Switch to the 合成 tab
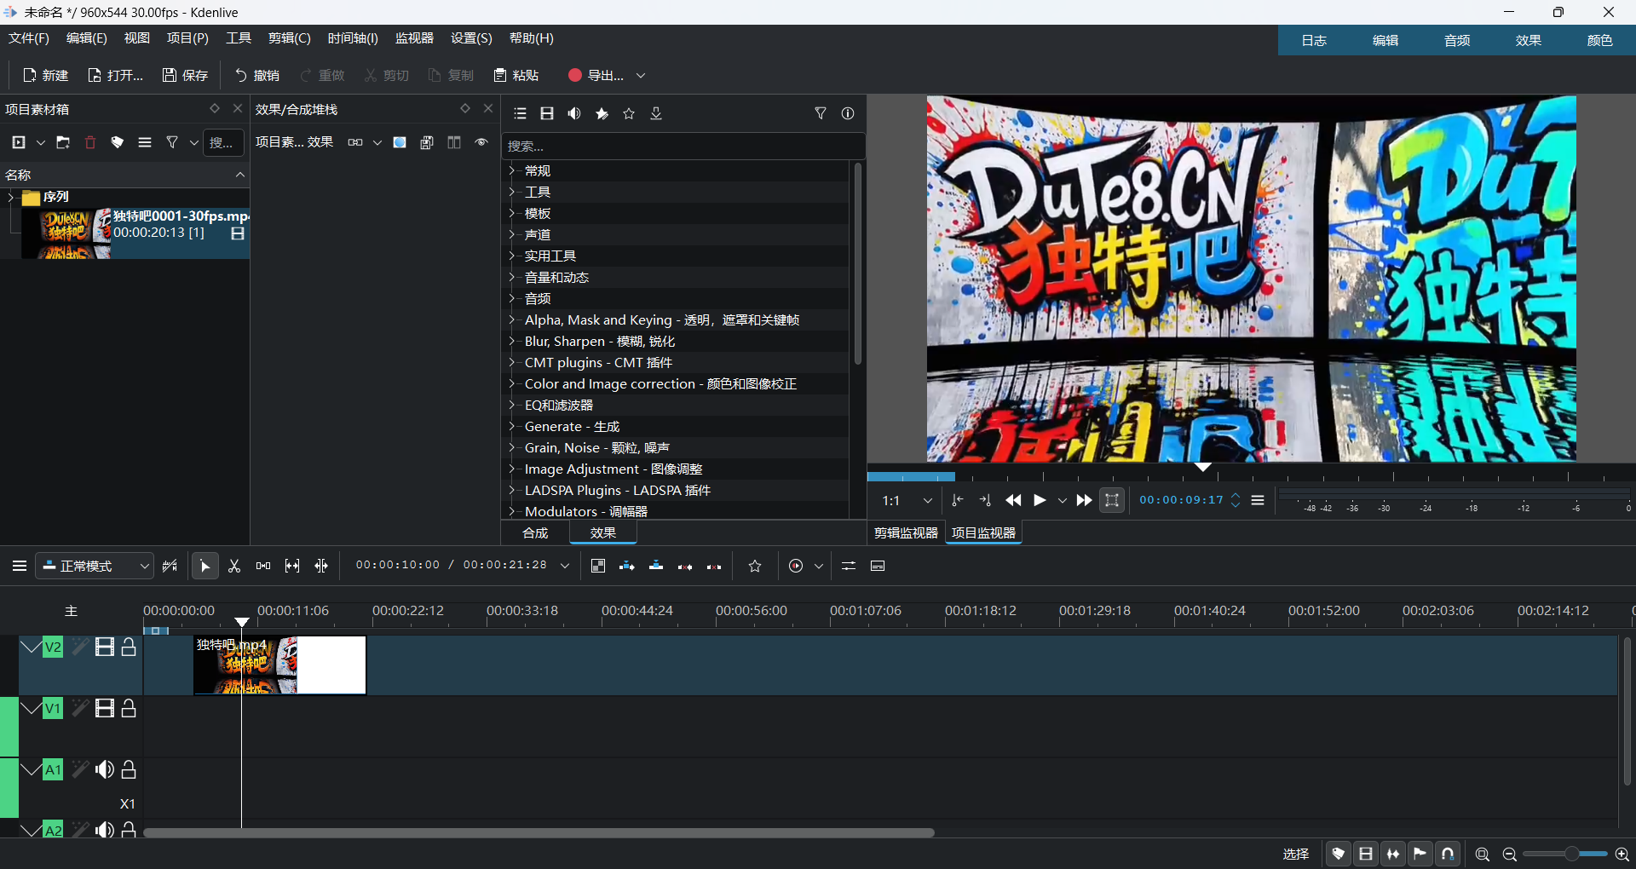Screen dimensions: 1636x869 pyautogui.click(x=535, y=532)
